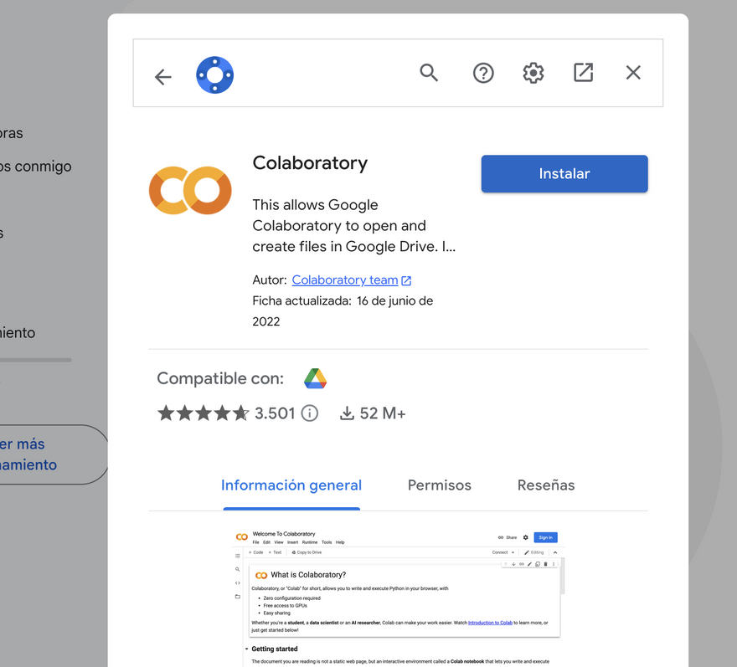Screen dimensions: 737x667
Task: Close the Colaboratory dialog with the X
Action: tap(633, 72)
